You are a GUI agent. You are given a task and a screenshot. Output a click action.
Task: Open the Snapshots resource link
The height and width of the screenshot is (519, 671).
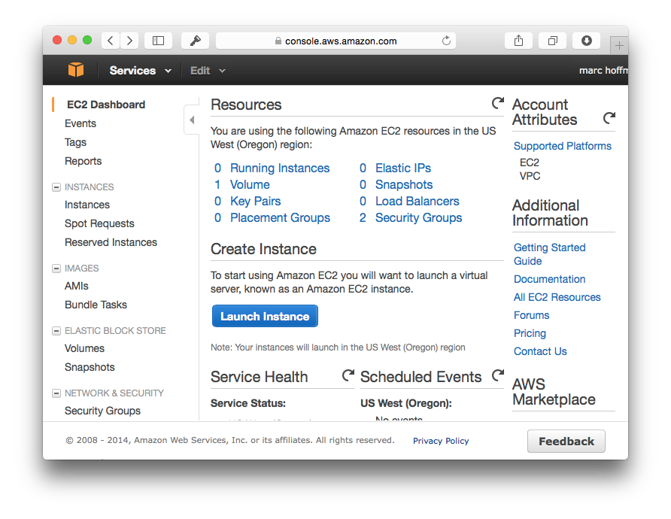coord(404,185)
